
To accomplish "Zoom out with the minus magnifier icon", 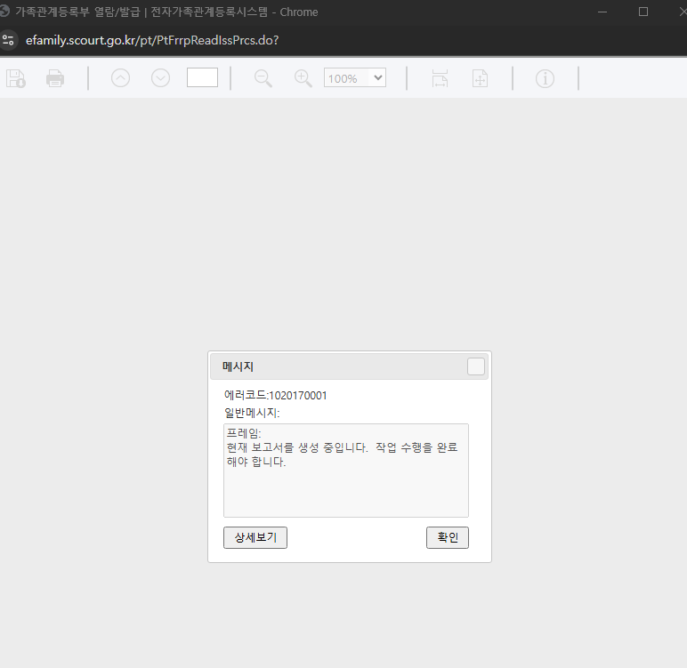I will [263, 79].
